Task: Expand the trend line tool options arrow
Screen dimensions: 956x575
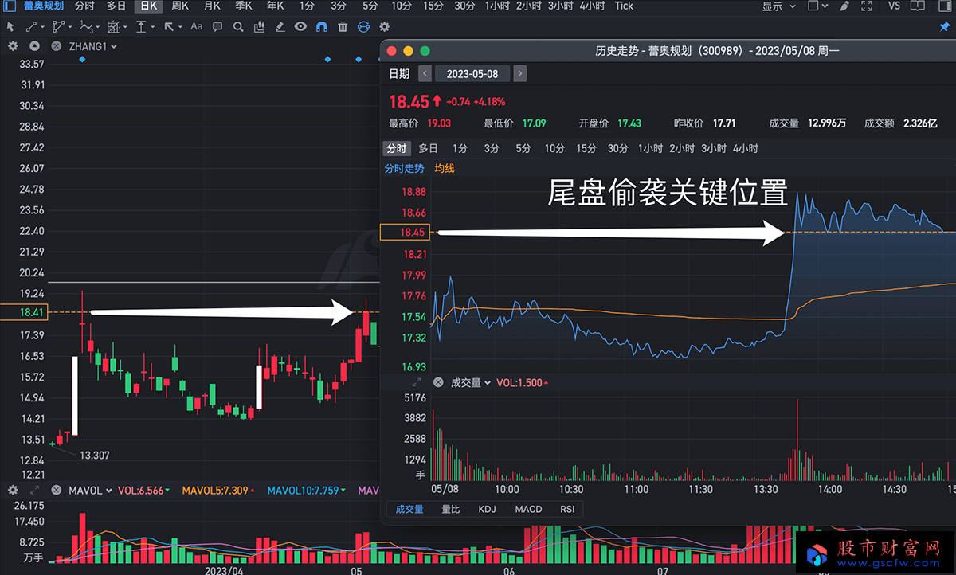Action: 44,26
